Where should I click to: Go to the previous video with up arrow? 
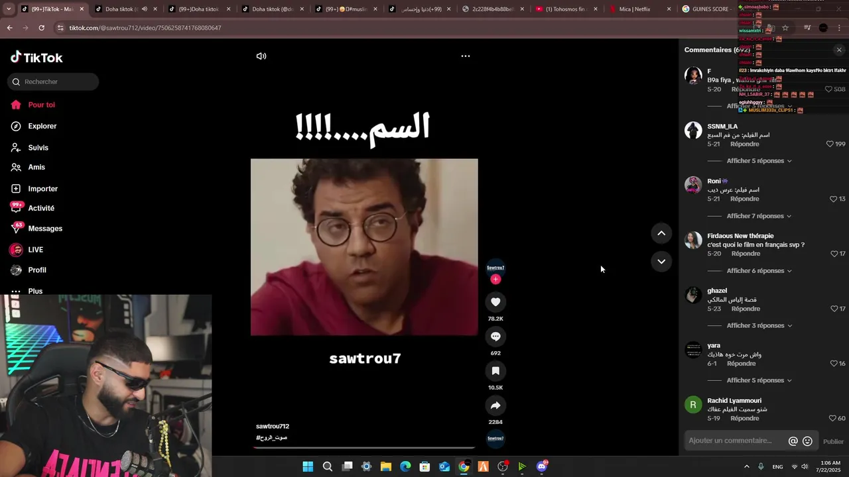click(x=661, y=233)
